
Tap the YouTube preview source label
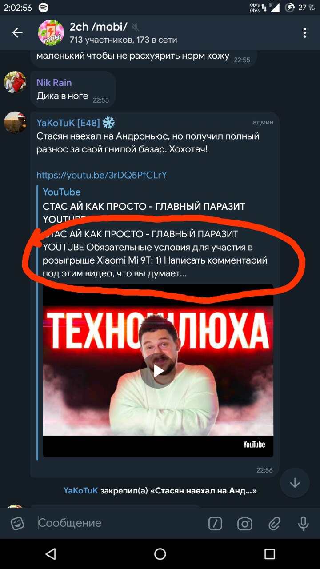[x=62, y=192]
